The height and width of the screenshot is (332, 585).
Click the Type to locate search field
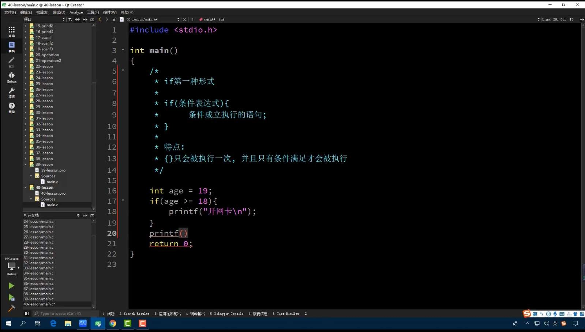click(x=66, y=313)
